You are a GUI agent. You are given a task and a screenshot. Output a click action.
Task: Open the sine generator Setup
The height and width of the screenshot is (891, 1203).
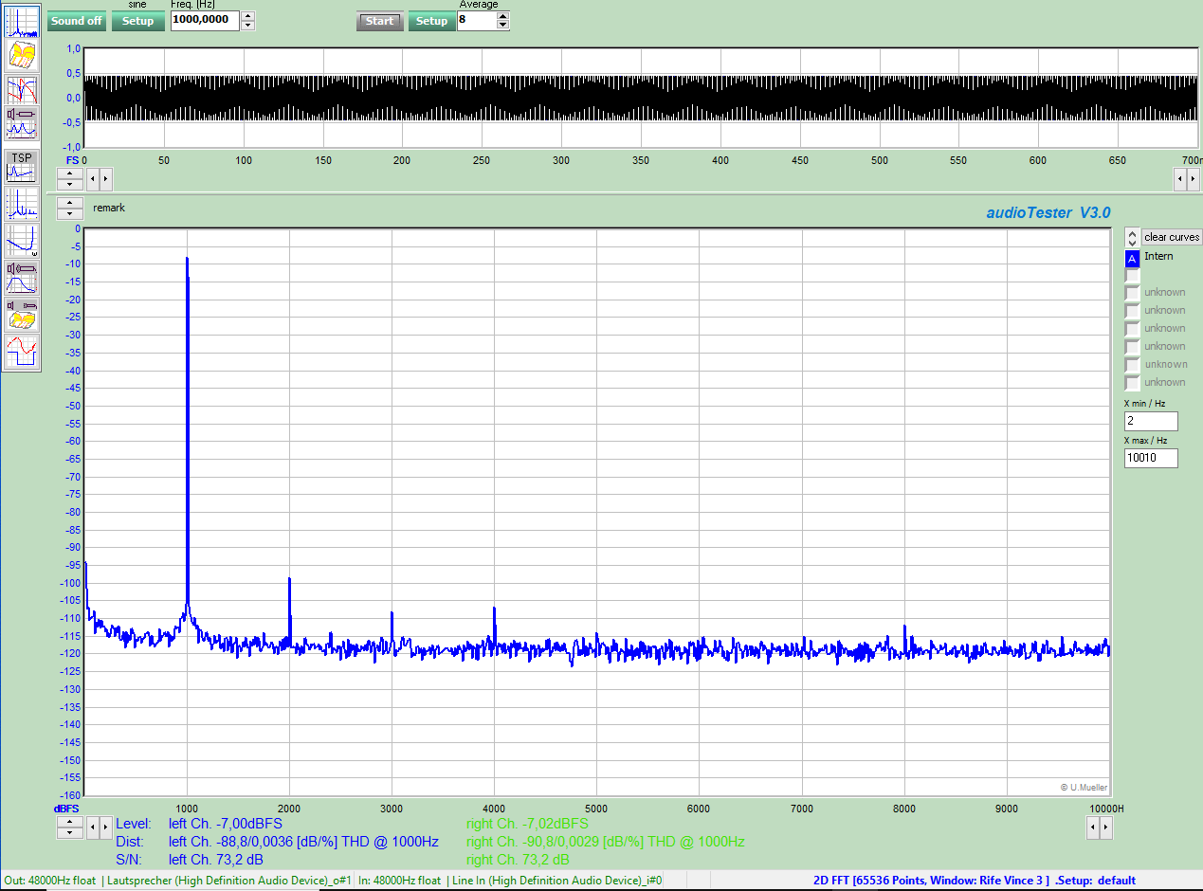point(137,21)
